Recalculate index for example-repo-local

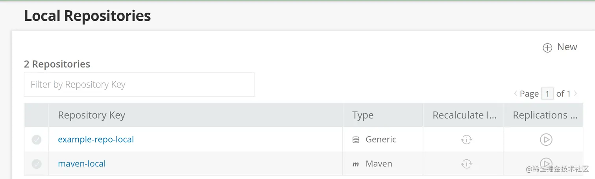[x=466, y=140]
